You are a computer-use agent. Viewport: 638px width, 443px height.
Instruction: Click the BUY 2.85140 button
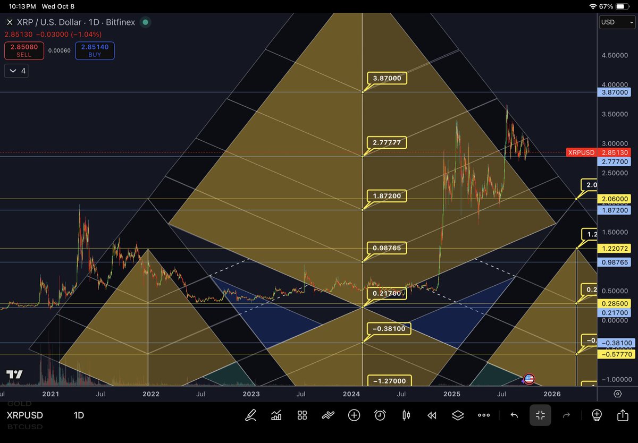(95, 50)
